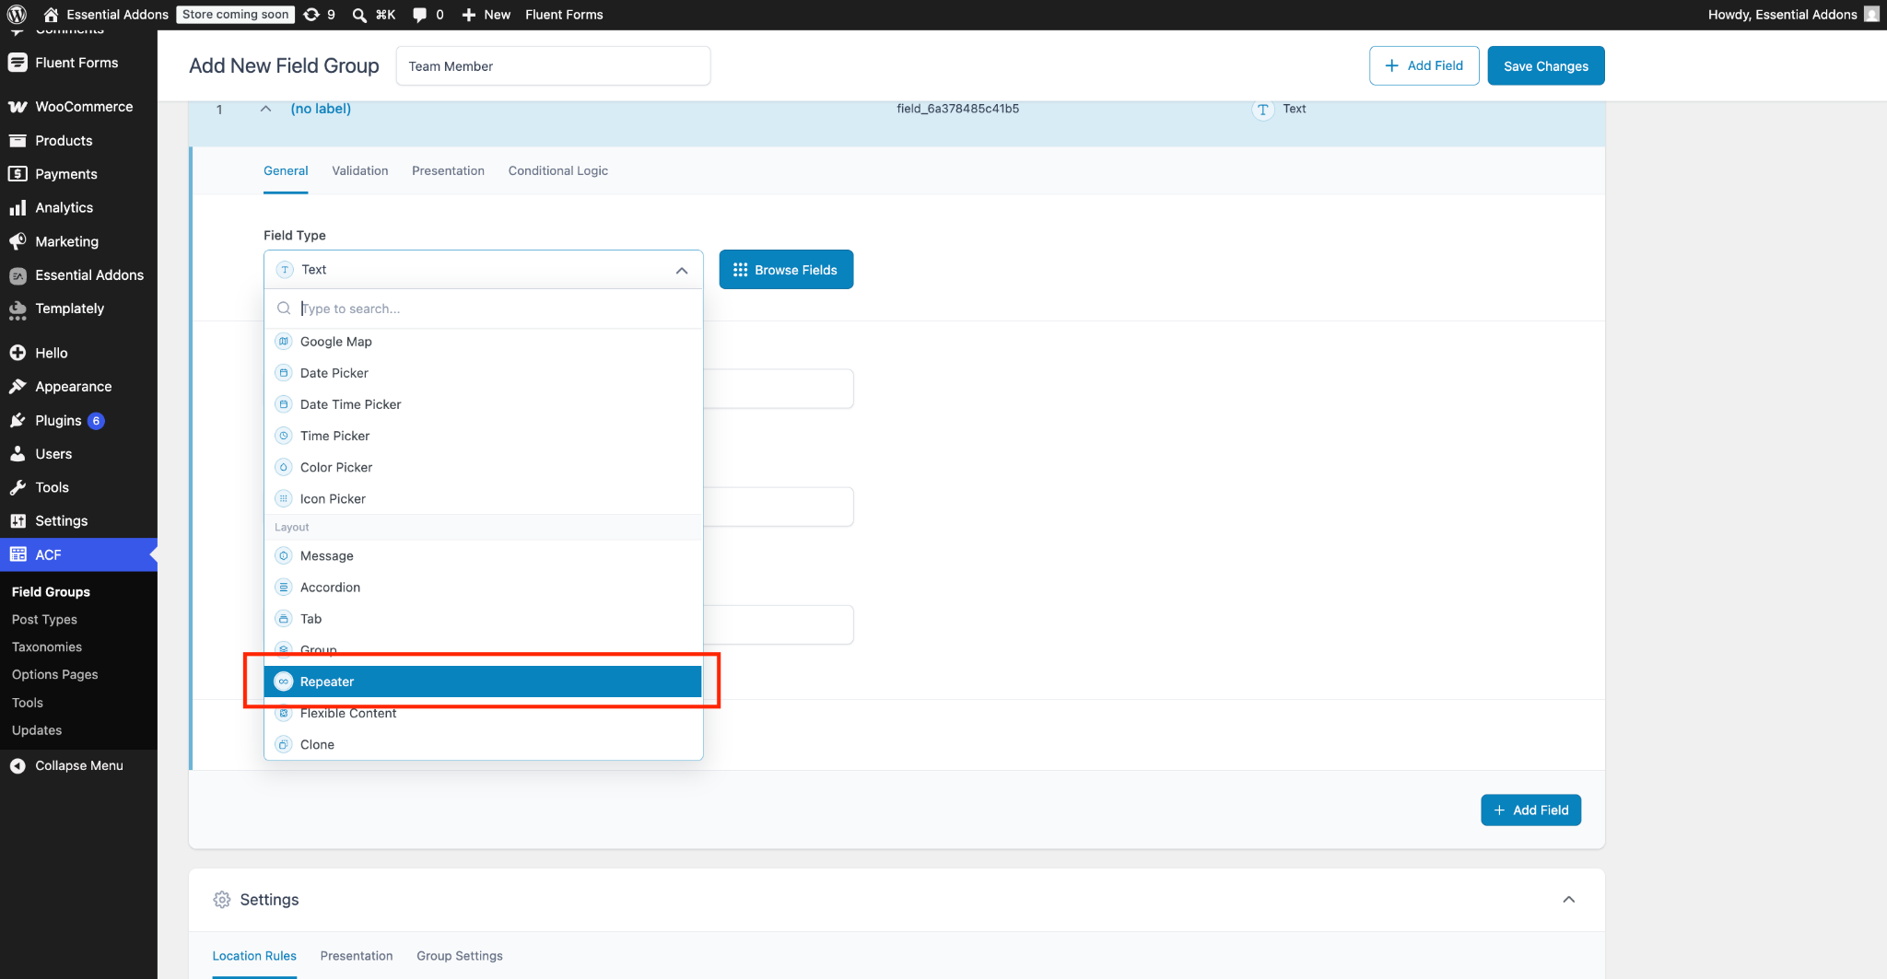Viewport: 1887px width, 979px height.
Task: Open Taxonomies under ACF
Action: pos(47,647)
